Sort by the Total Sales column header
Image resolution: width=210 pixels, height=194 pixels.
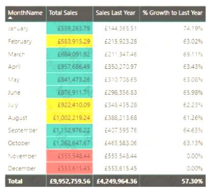[63, 13]
